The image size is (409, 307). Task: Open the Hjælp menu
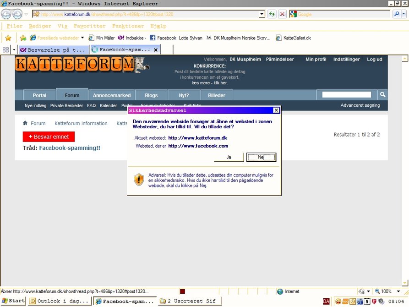tap(158, 26)
